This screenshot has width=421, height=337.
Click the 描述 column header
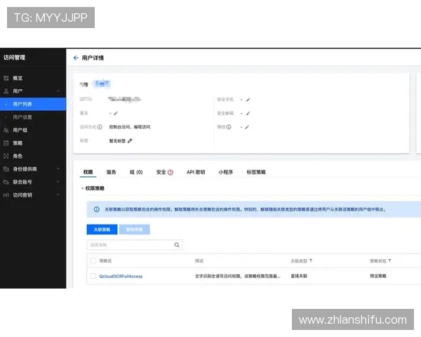(199, 260)
